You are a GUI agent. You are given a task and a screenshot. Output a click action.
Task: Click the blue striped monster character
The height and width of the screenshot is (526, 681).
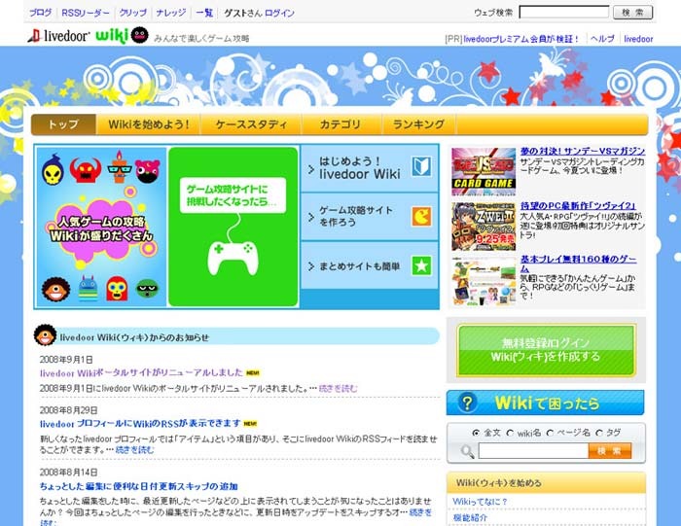coord(89,289)
